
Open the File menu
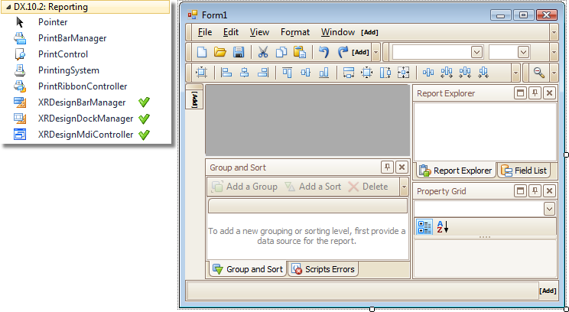[x=205, y=32]
